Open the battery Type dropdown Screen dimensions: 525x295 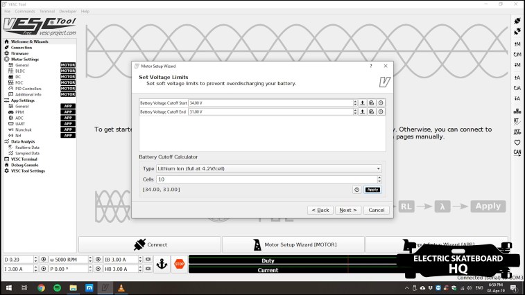point(269,168)
